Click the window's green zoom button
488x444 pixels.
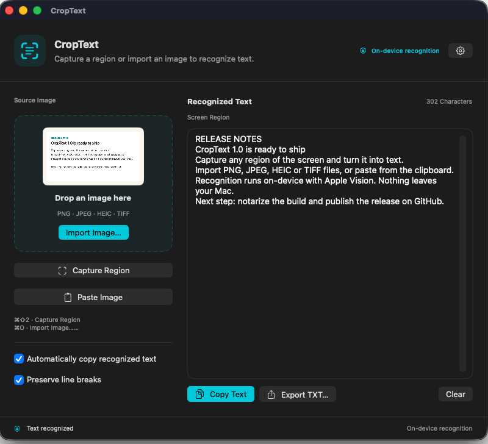click(37, 10)
